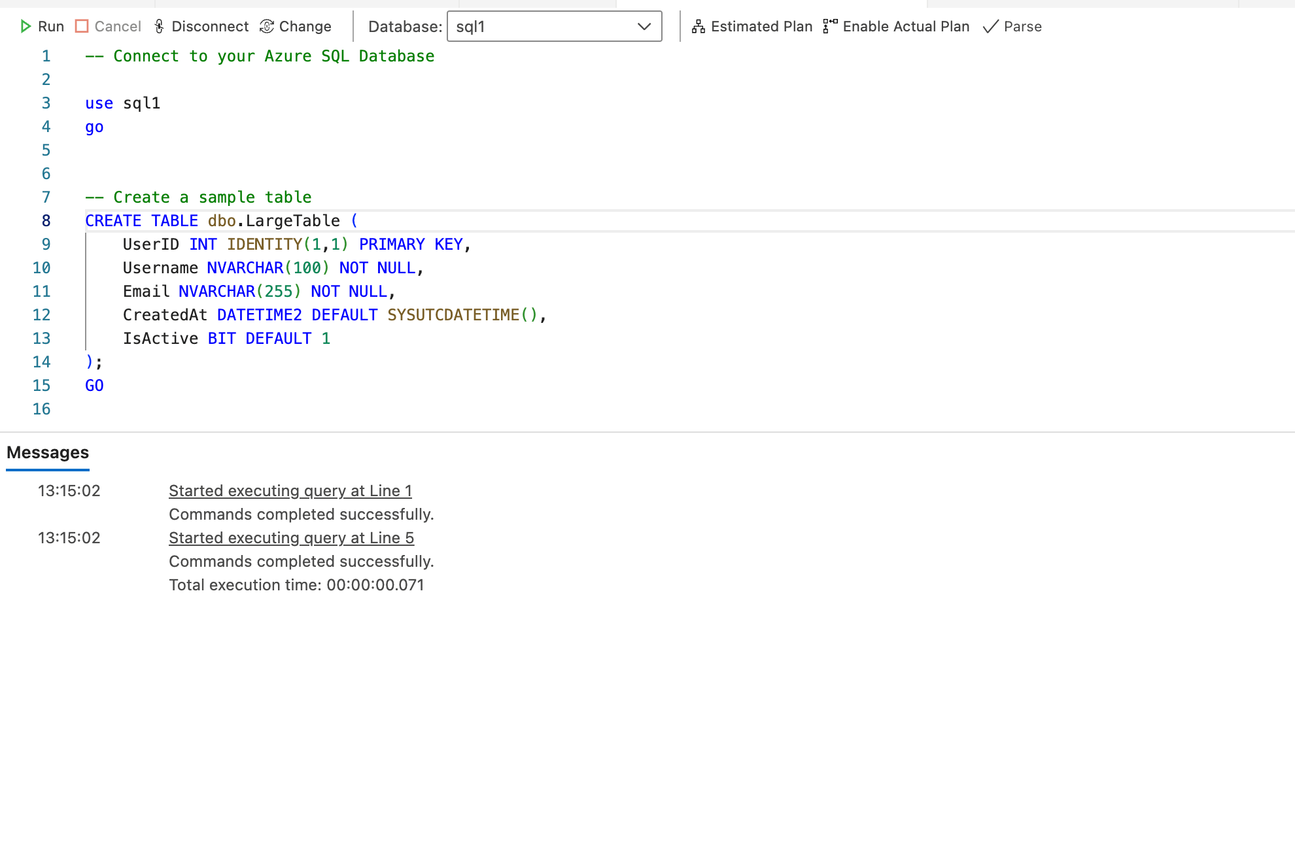This screenshot has width=1295, height=859.
Task: Click the Change connection icon
Action: tap(267, 26)
